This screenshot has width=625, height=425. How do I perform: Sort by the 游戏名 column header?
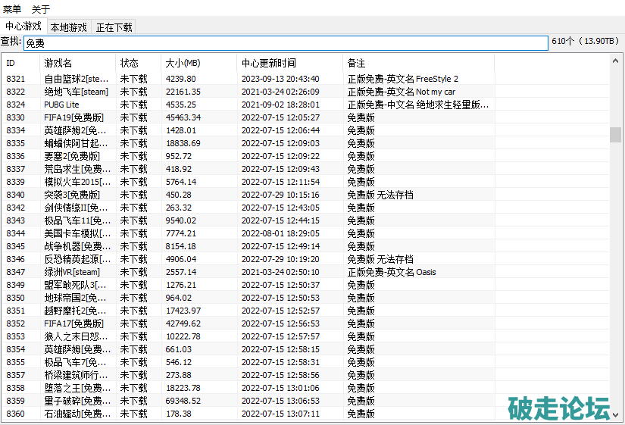tap(77, 63)
